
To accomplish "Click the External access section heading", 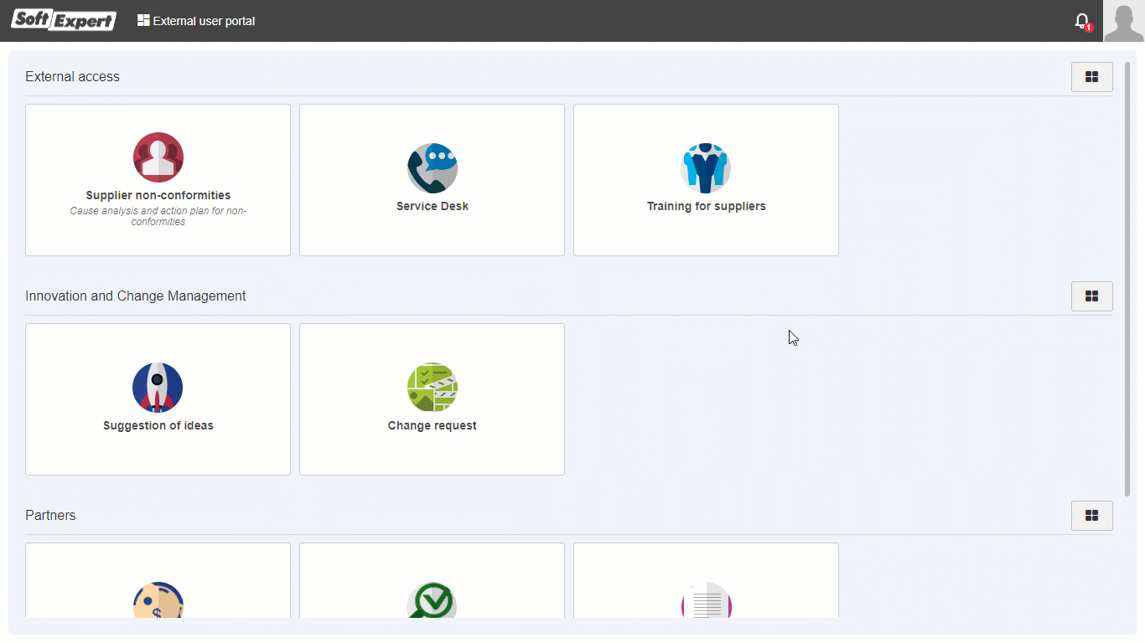I will pos(72,76).
